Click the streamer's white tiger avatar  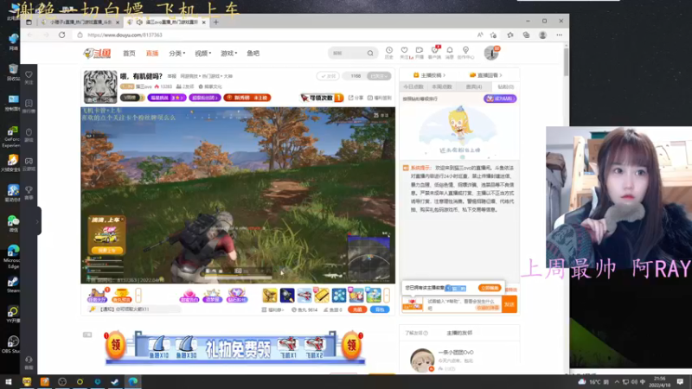point(100,86)
